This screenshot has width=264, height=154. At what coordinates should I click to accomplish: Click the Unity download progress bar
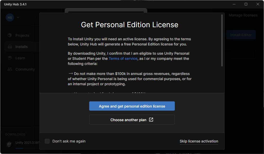[27, 148]
